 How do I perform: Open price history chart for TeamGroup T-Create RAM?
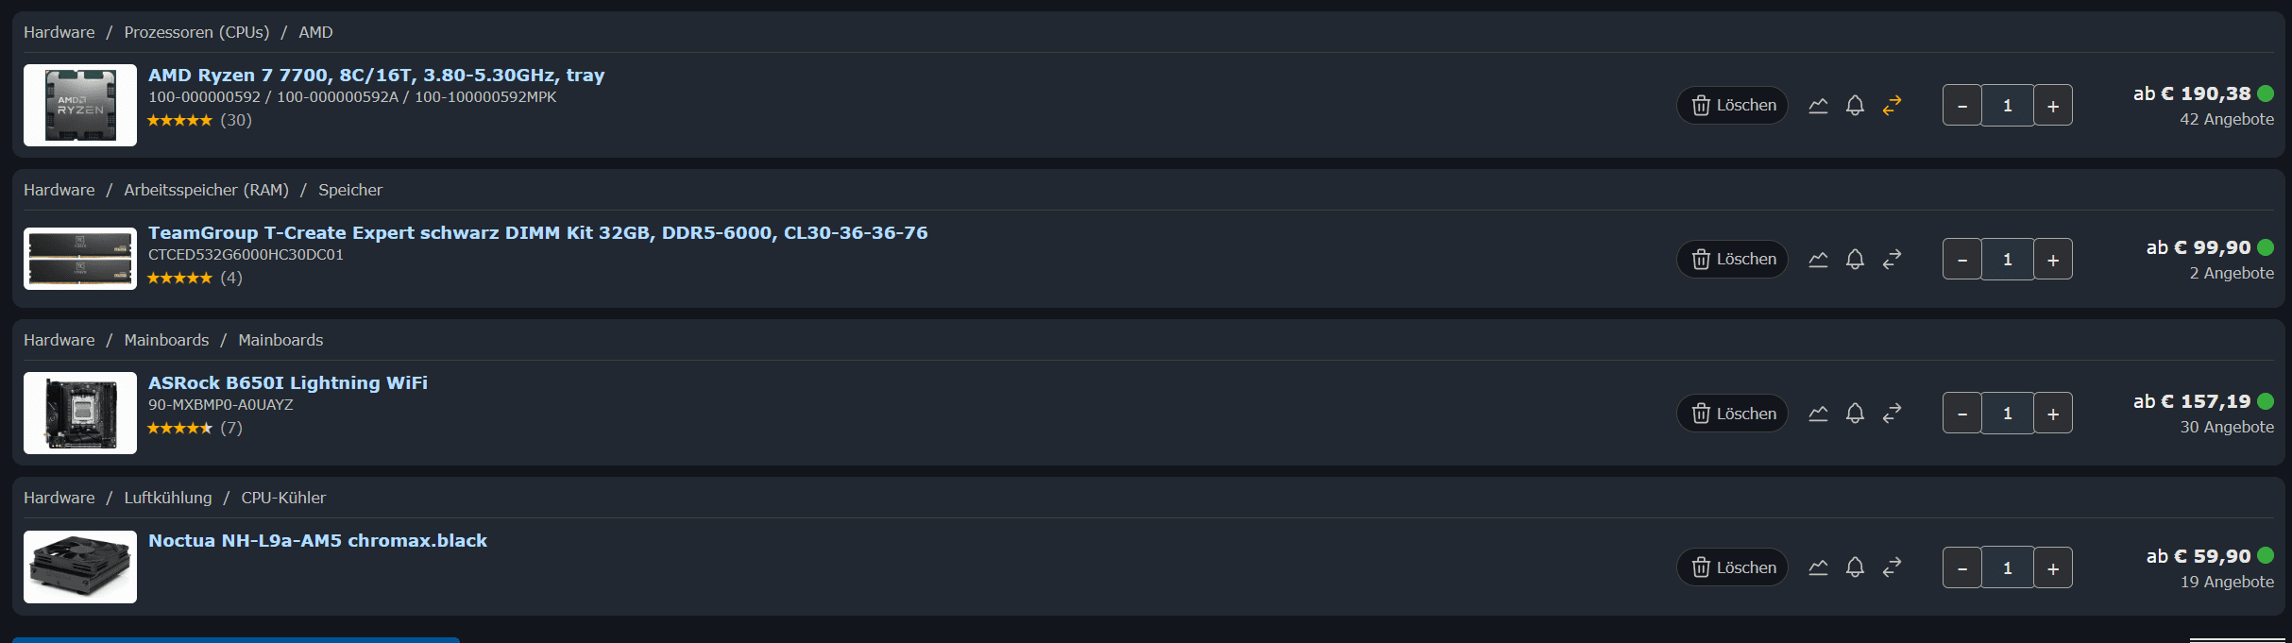(x=1818, y=260)
